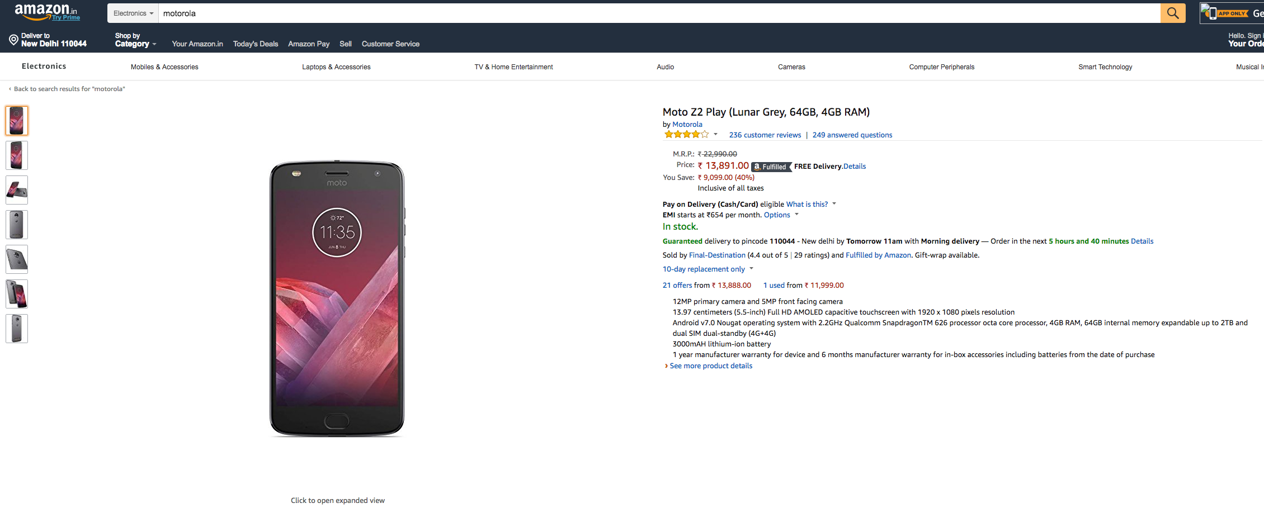
Task: Open the Mobiles & Accessories category
Action: (164, 67)
